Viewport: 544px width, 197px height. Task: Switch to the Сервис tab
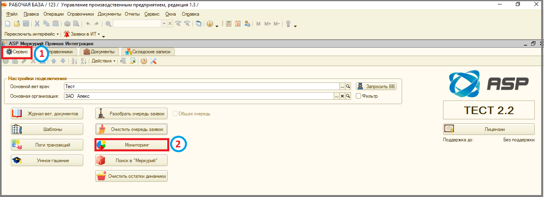[x=17, y=52]
